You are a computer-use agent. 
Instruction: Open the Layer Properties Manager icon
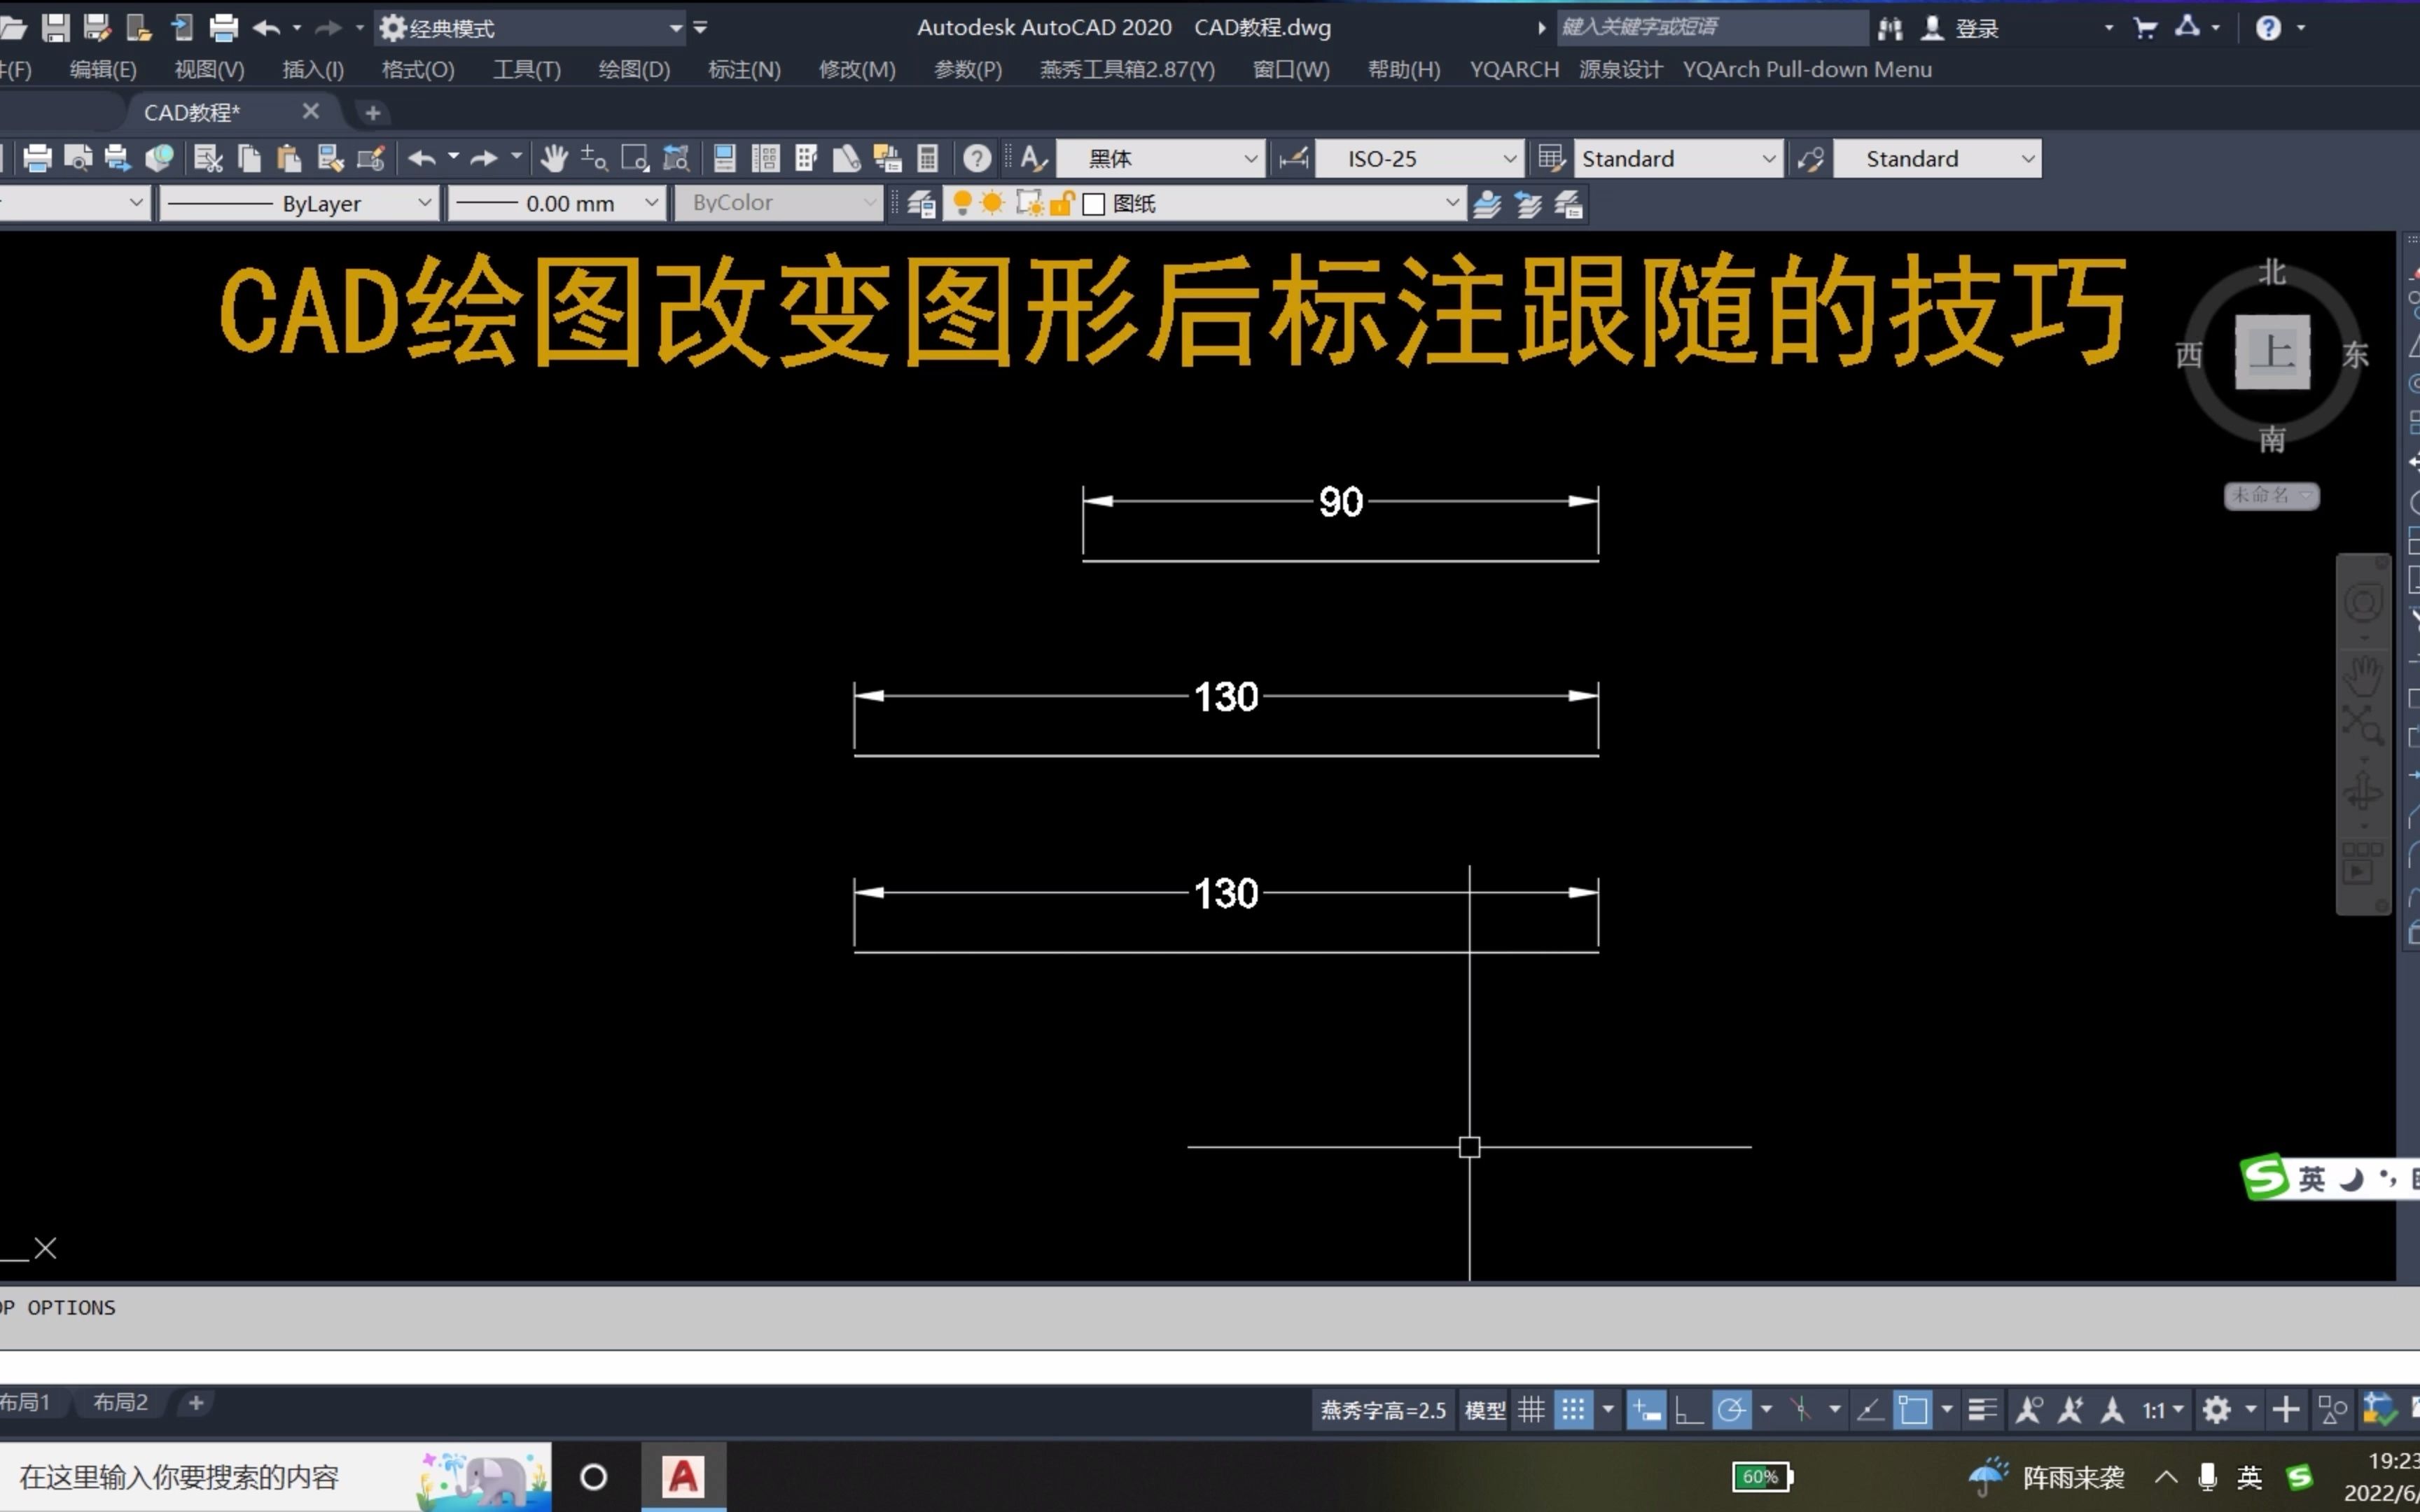click(921, 204)
